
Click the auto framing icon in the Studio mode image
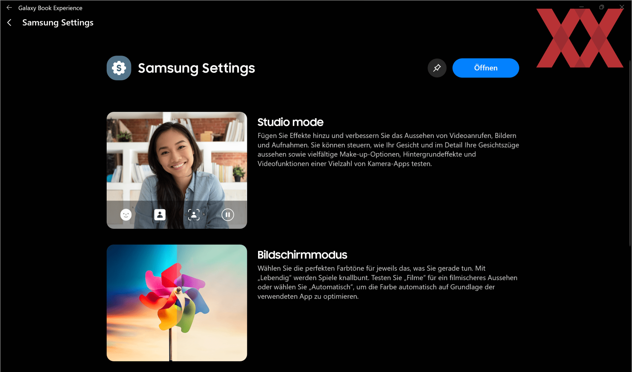(194, 215)
